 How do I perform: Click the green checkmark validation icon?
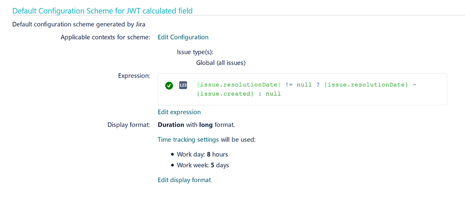(x=169, y=86)
